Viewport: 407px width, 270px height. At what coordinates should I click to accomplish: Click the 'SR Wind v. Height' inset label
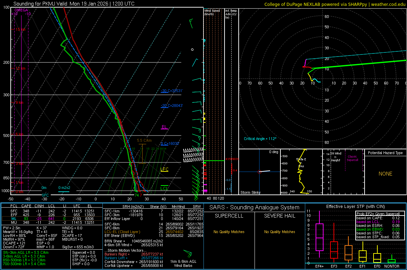tap(336, 157)
